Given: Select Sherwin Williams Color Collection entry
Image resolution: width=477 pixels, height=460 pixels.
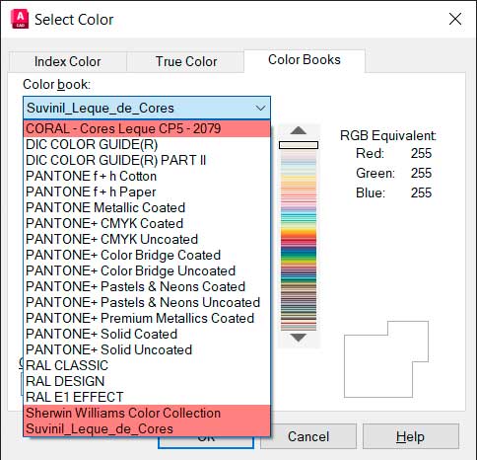Looking at the screenshot, I should click(x=147, y=413).
